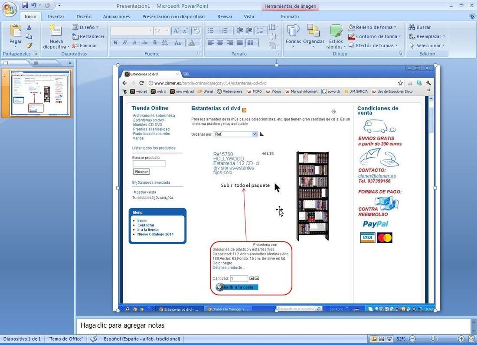Switch to the Insertar tab

(56, 17)
